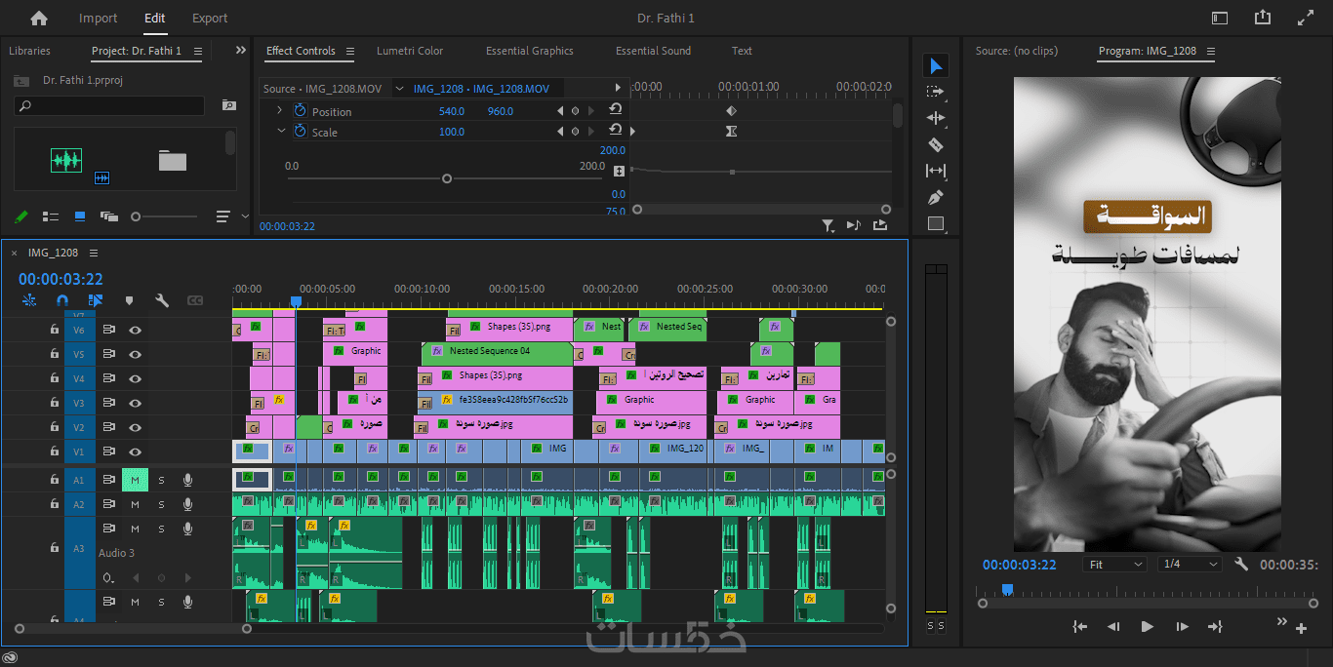Select the Ripple Edit tool
The image size is (1333, 667).
[x=936, y=118]
